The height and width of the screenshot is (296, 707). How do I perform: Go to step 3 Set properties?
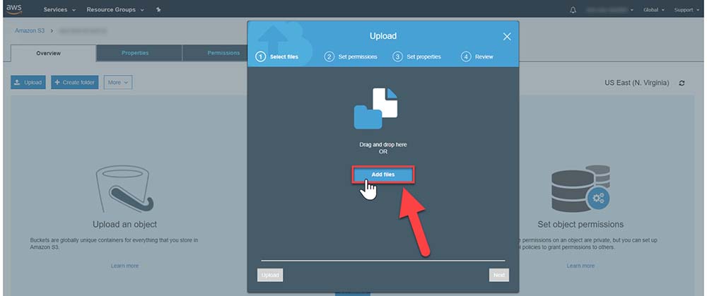(x=417, y=57)
